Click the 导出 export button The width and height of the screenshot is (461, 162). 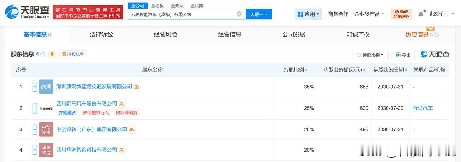(403, 55)
